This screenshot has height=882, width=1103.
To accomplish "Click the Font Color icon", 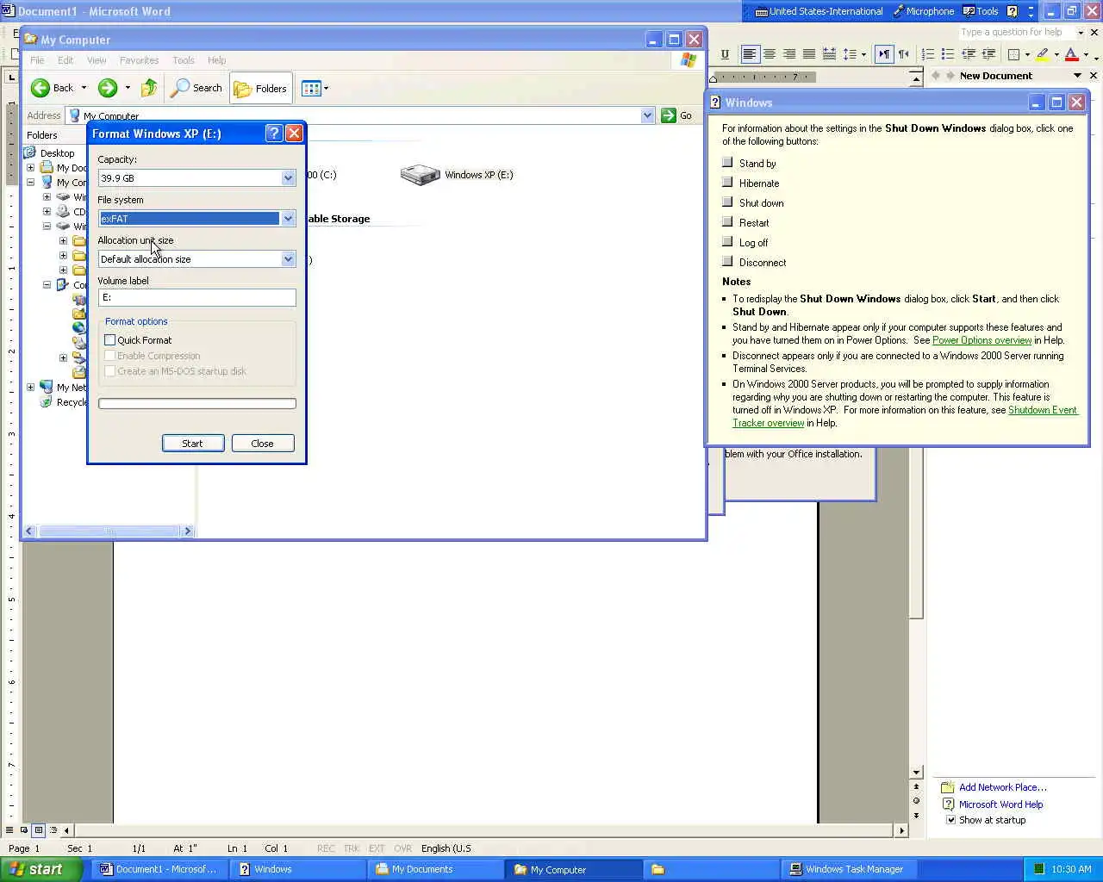I will pyautogui.click(x=1071, y=54).
